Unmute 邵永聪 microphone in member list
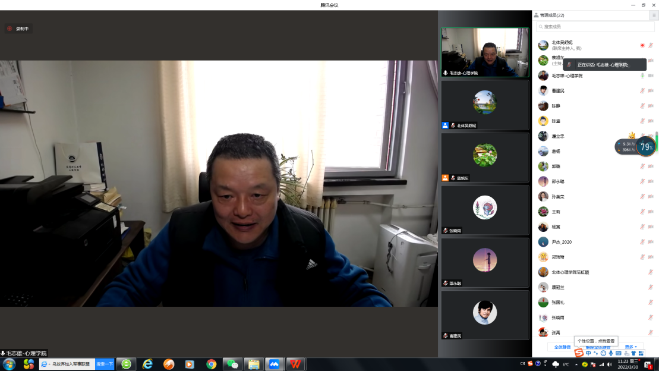Viewport: 659px width, 371px height. coord(642,182)
